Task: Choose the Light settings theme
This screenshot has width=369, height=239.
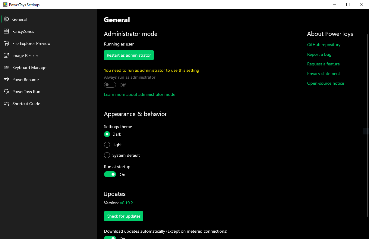Action: point(107,145)
